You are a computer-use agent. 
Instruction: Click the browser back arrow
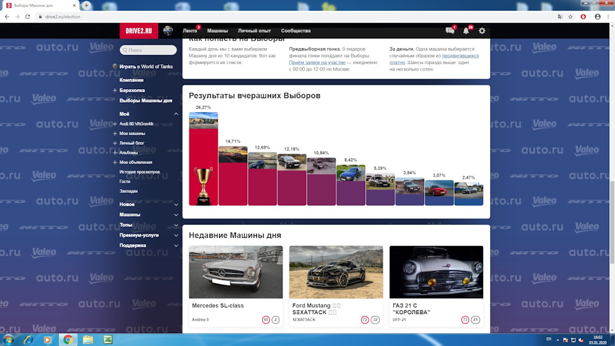(x=6, y=17)
